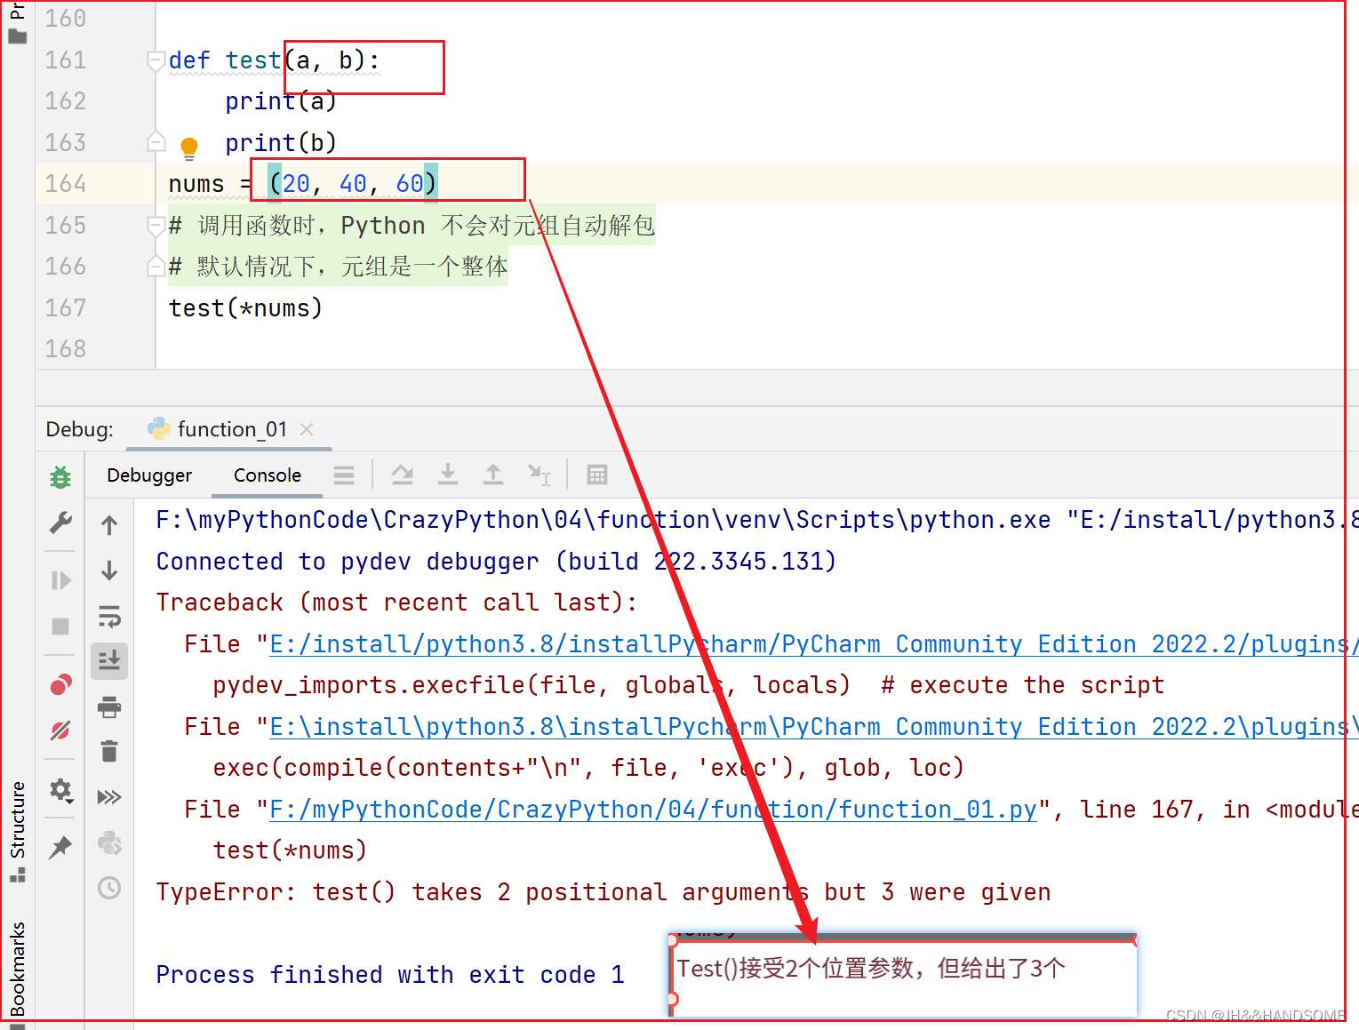Click the Print console icon

(x=109, y=707)
